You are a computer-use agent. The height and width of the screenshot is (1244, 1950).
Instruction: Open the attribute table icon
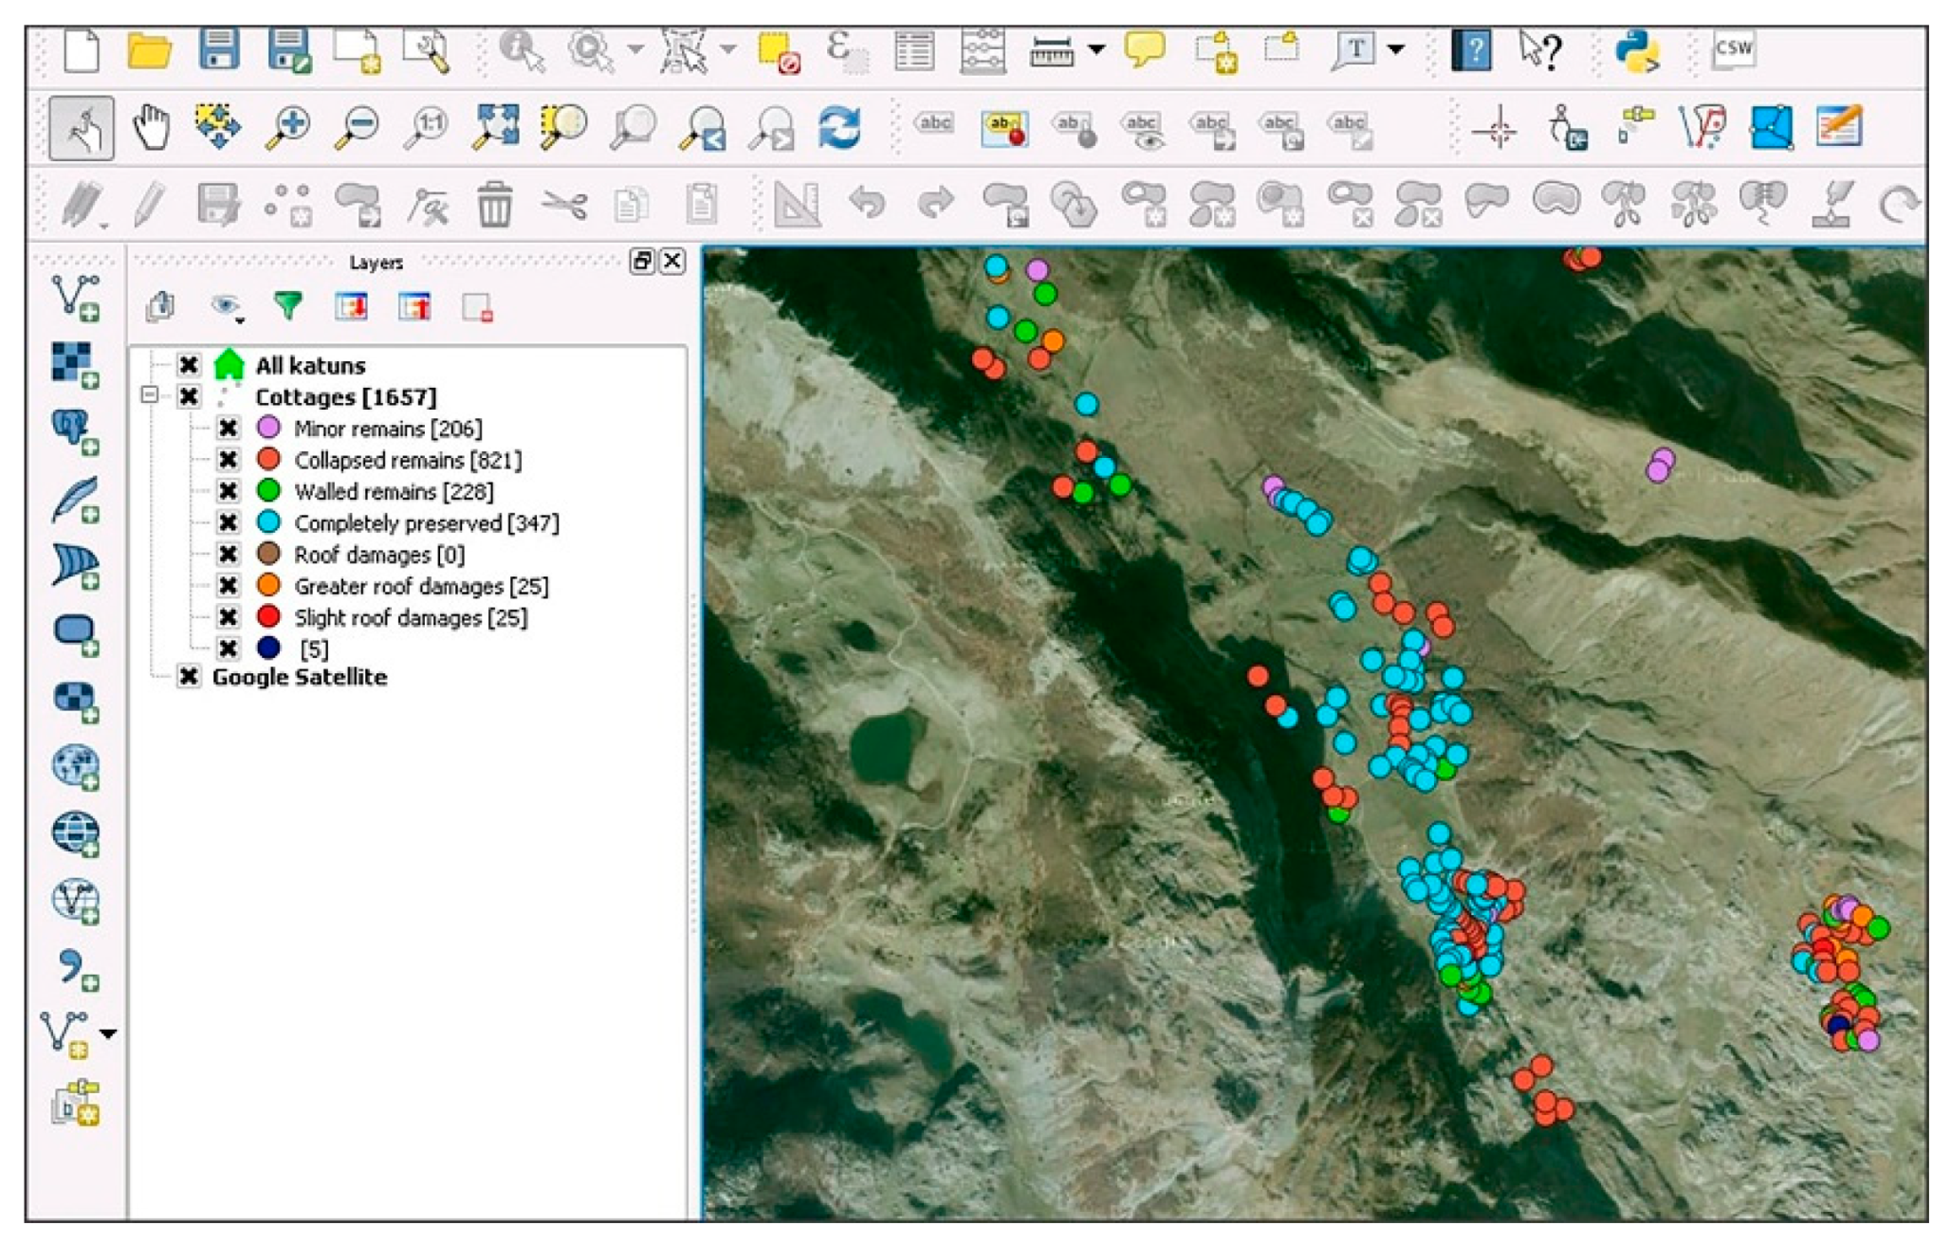click(913, 51)
